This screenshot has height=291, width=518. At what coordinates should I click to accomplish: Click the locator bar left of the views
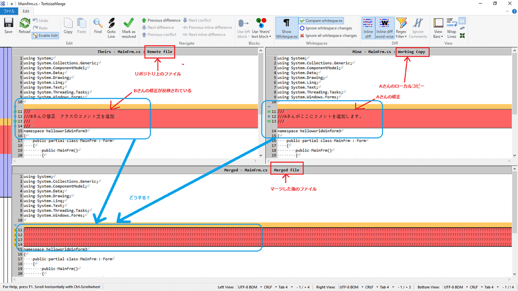click(x=6, y=164)
